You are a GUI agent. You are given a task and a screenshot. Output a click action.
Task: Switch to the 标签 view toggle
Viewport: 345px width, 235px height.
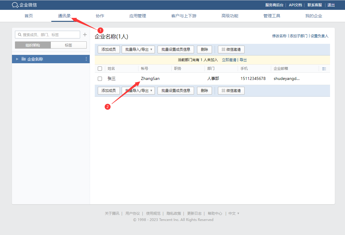coord(68,45)
